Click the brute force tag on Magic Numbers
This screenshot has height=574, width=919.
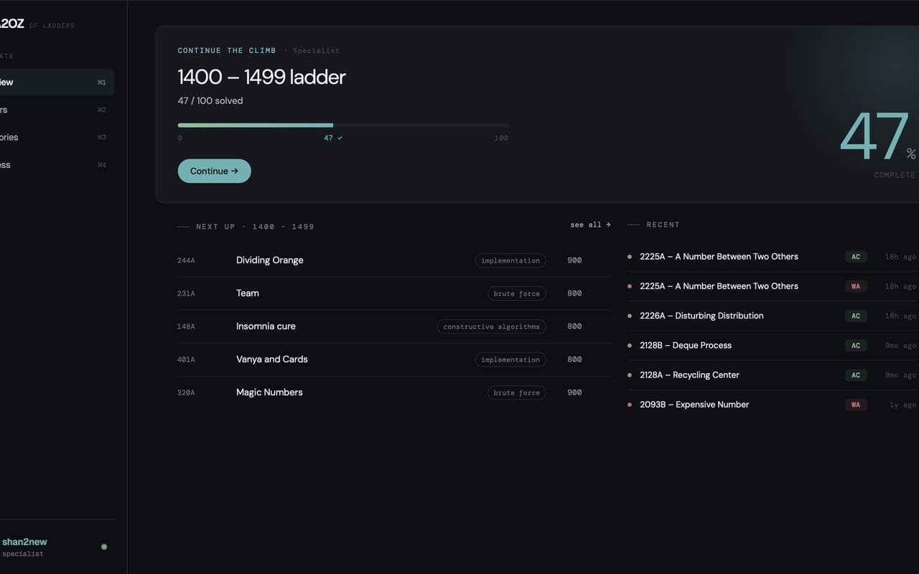pos(516,392)
